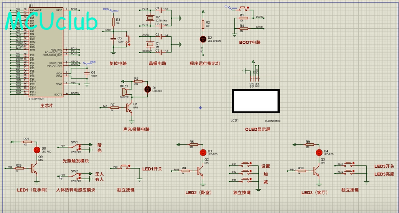Select the D3 LED in LED2 bedroom circuit

coord(203,152)
